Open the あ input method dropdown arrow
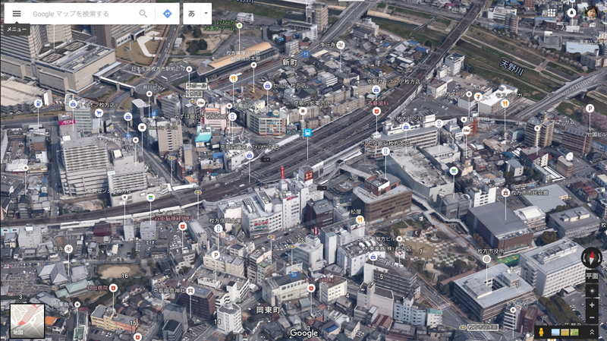Viewport: 607px width, 341px height. (206, 14)
